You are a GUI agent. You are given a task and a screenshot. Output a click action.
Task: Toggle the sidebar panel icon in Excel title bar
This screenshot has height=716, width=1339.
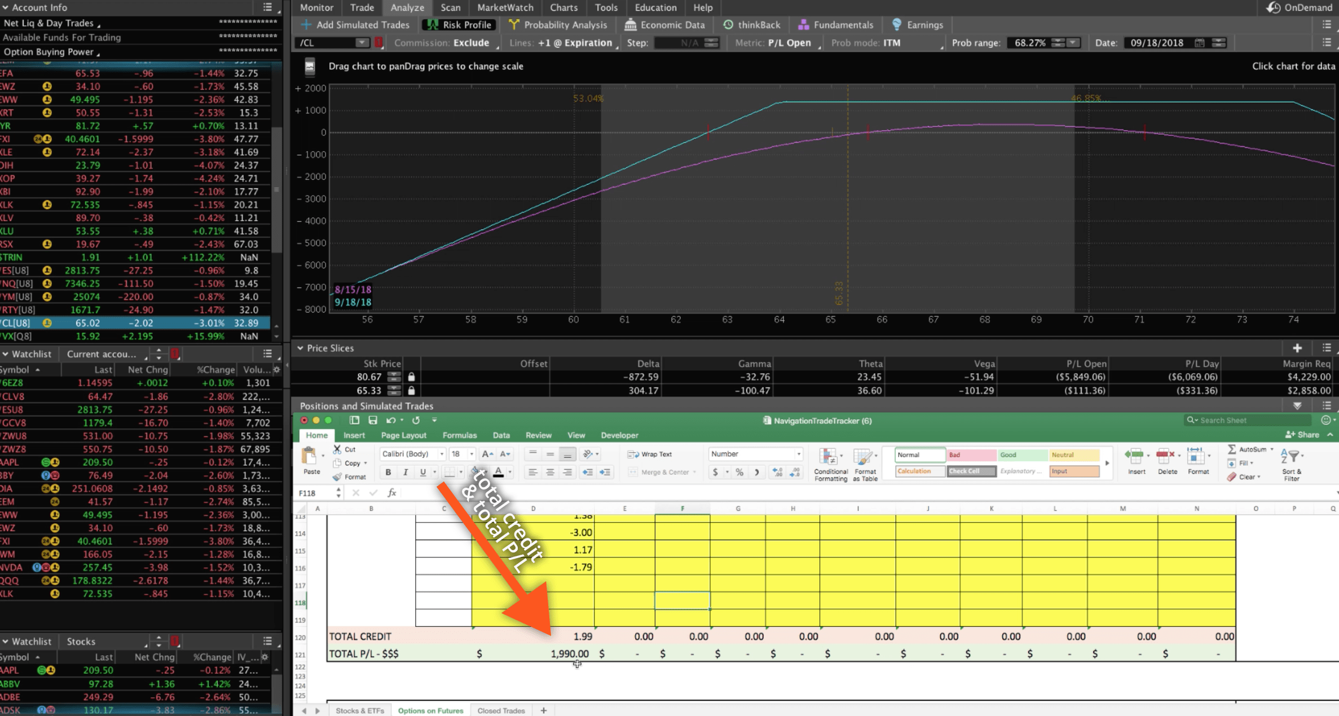354,420
